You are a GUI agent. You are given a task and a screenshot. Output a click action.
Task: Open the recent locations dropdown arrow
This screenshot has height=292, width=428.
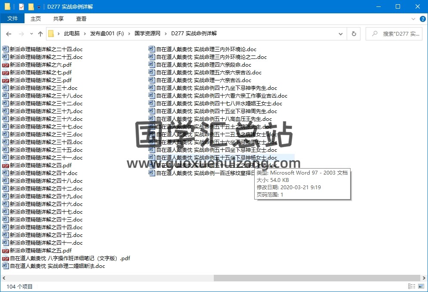(x=31, y=34)
